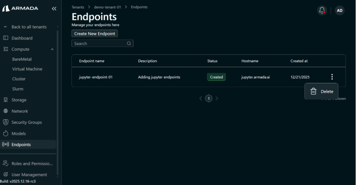The width and height of the screenshot is (356, 185).
Task: Collapse the sidebar with double-chevron icon
Action: point(54,9)
